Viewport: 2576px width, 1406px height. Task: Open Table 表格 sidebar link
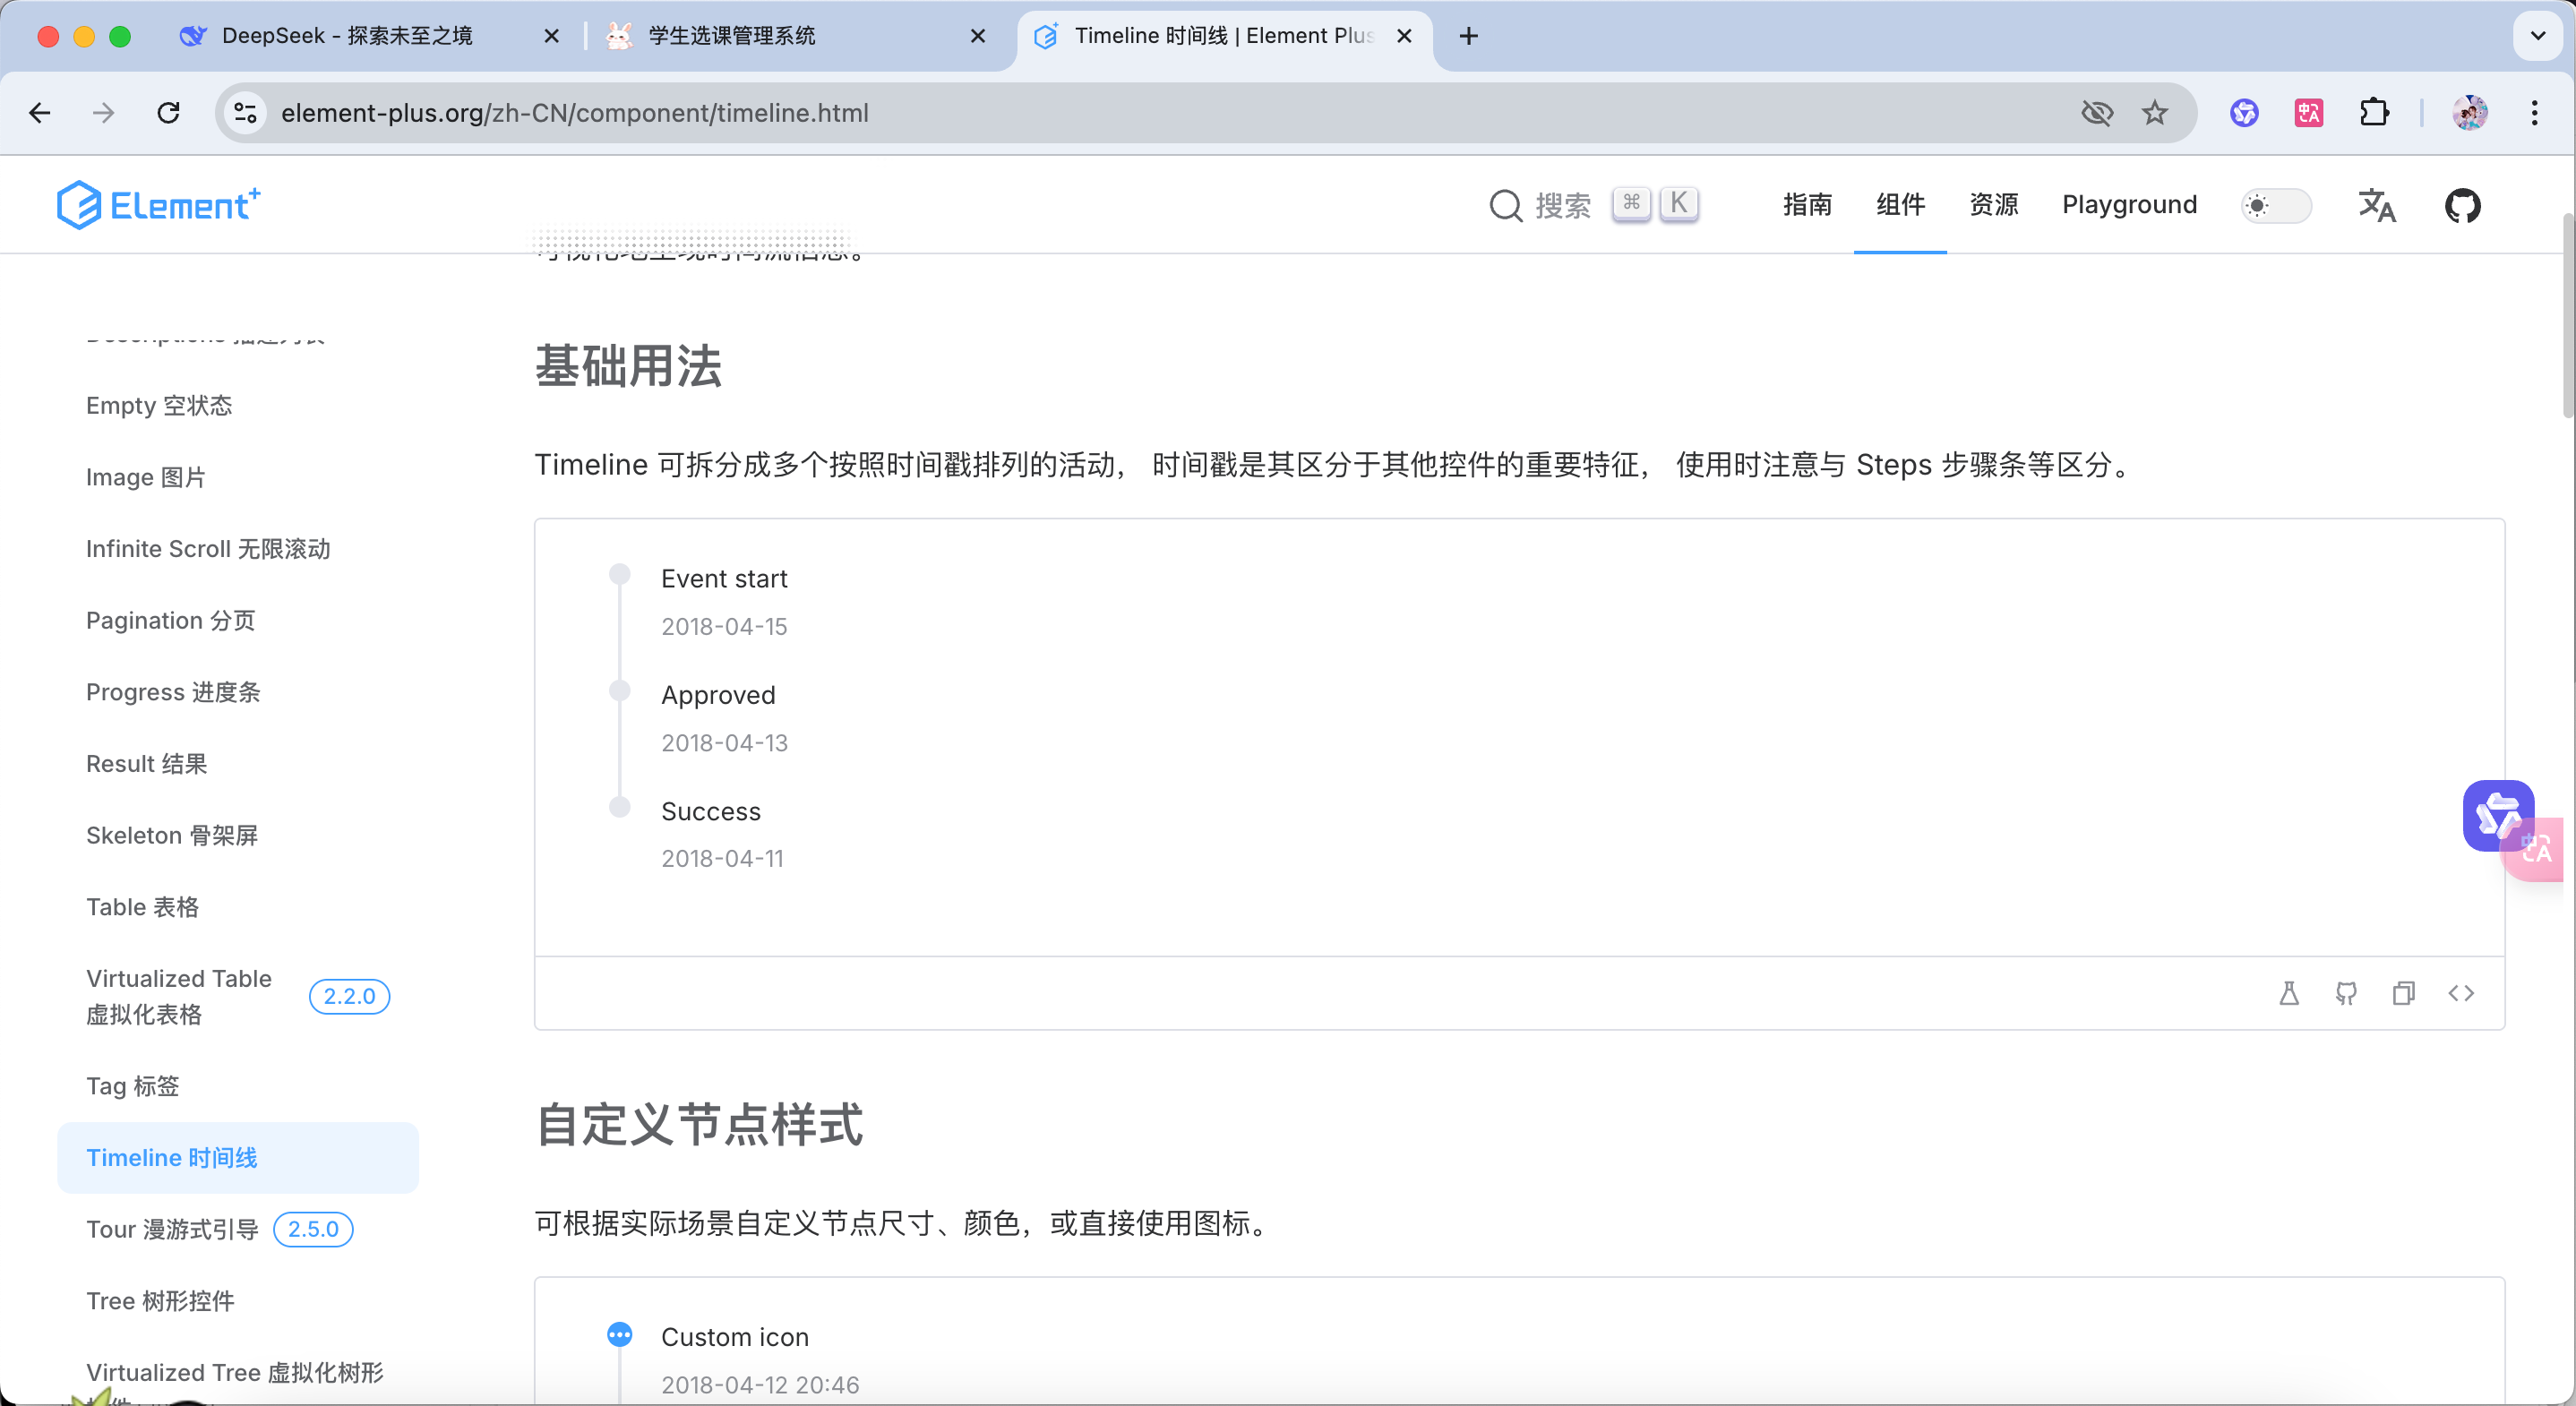point(142,906)
